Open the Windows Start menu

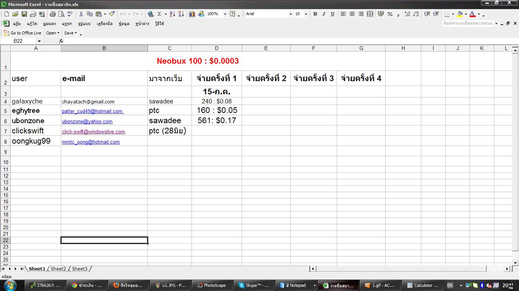(10, 285)
